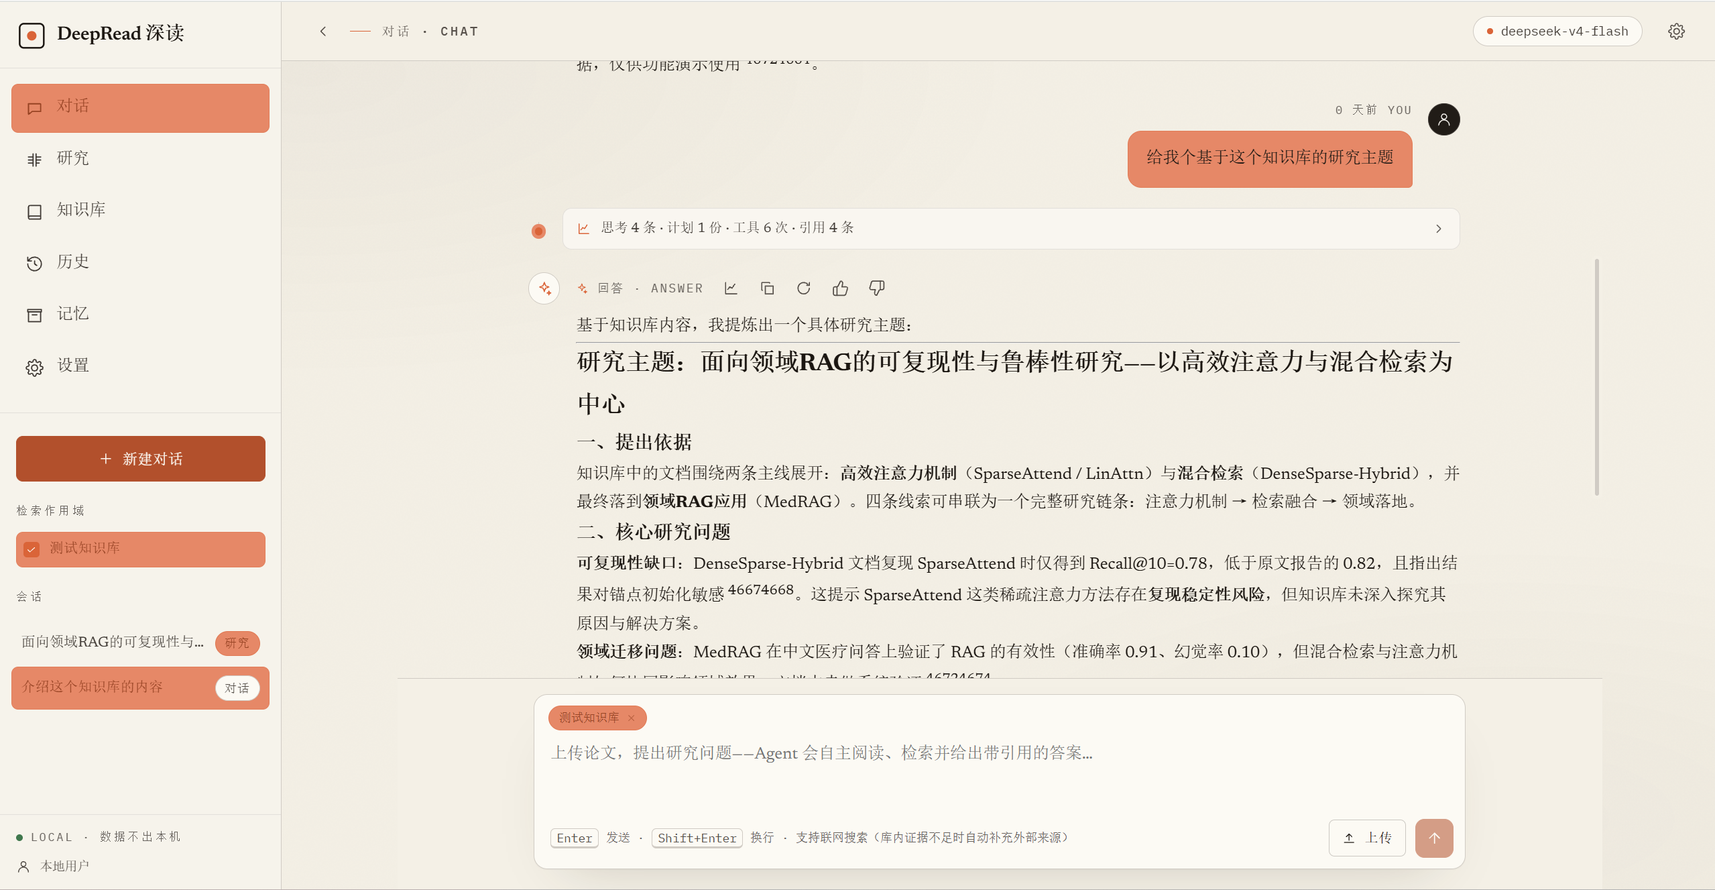Copy the answer with copy icon
The width and height of the screenshot is (1715, 890).
tap(767, 288)
